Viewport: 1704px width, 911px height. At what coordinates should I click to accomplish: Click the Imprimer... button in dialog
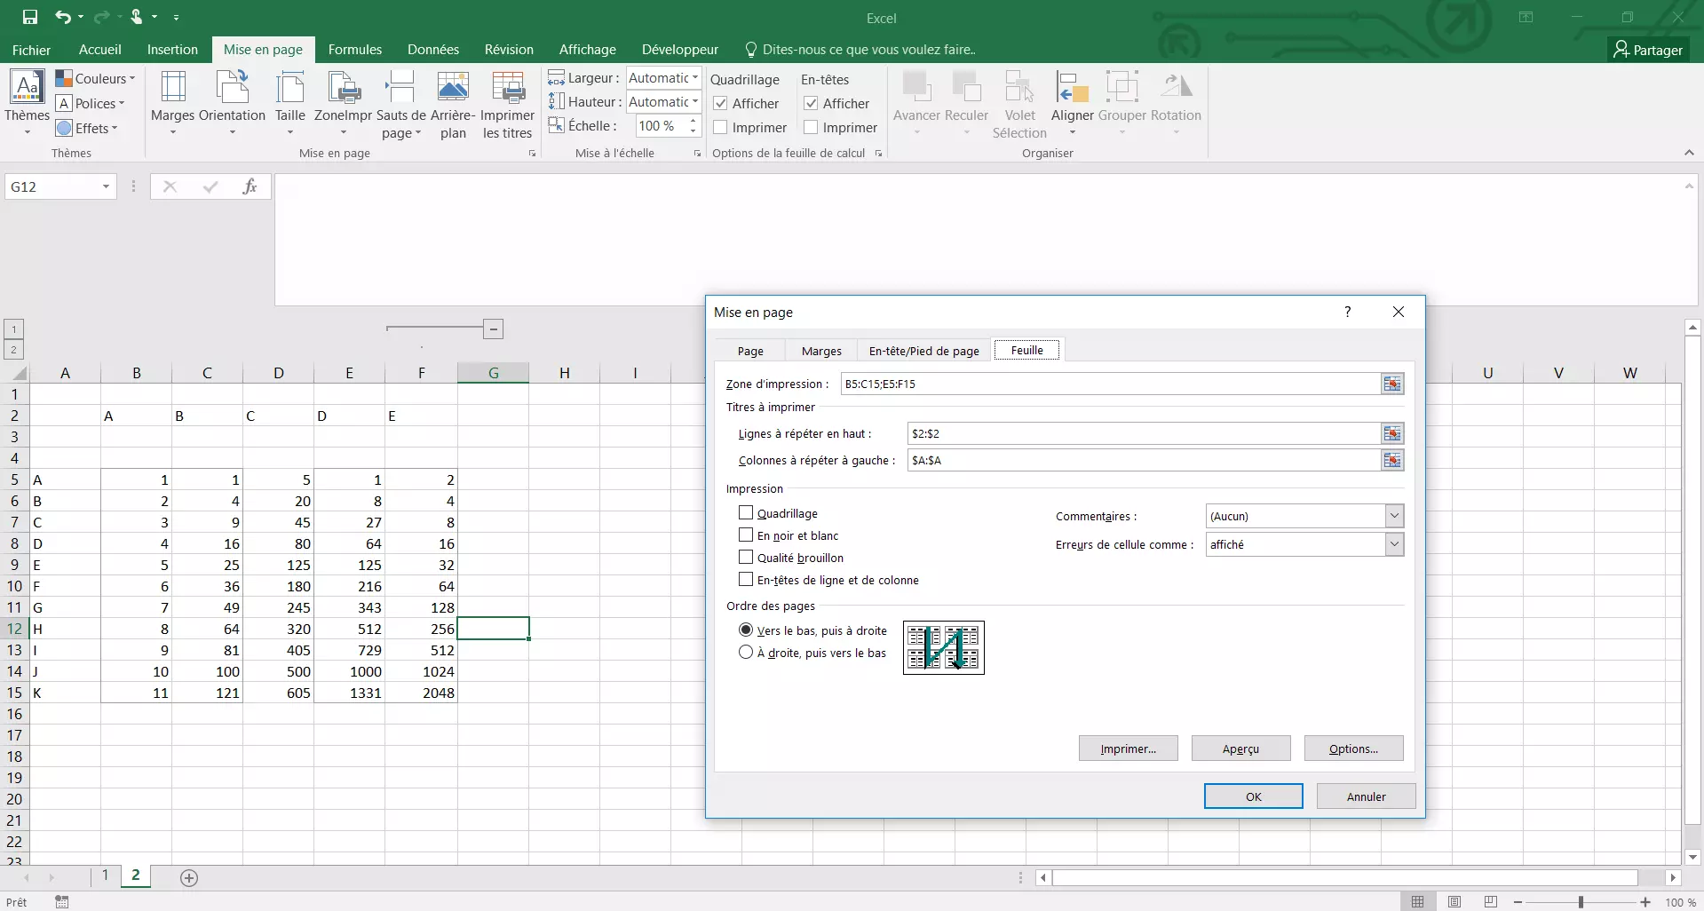pyautogui.click(x=1128, y=749)
